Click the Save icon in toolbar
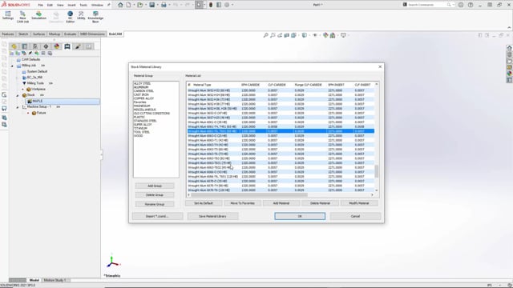Viewport: 513px width, 288px height. [152, 5]
